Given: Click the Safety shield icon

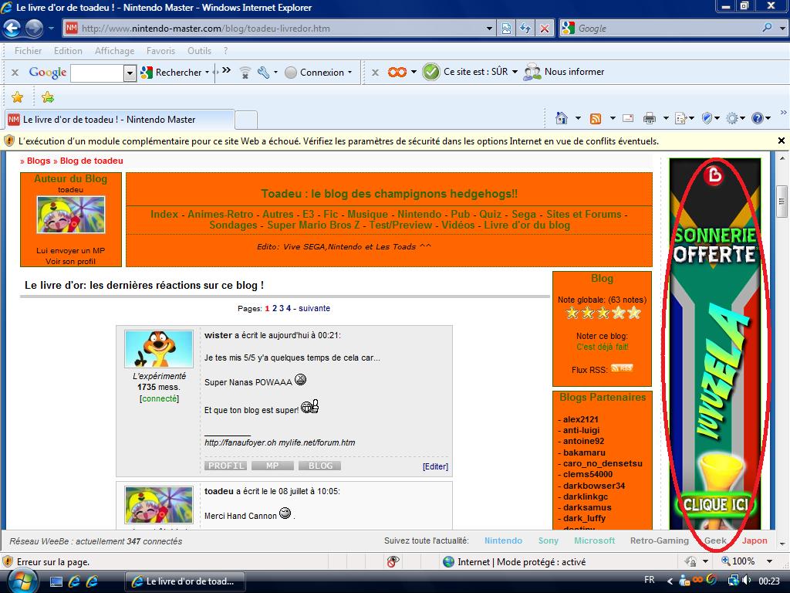Looking at the screenshot, I should coord(707,118).
